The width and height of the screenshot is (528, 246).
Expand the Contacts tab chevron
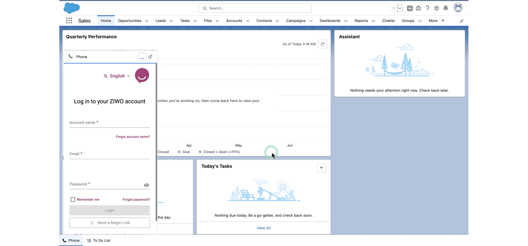277,21
